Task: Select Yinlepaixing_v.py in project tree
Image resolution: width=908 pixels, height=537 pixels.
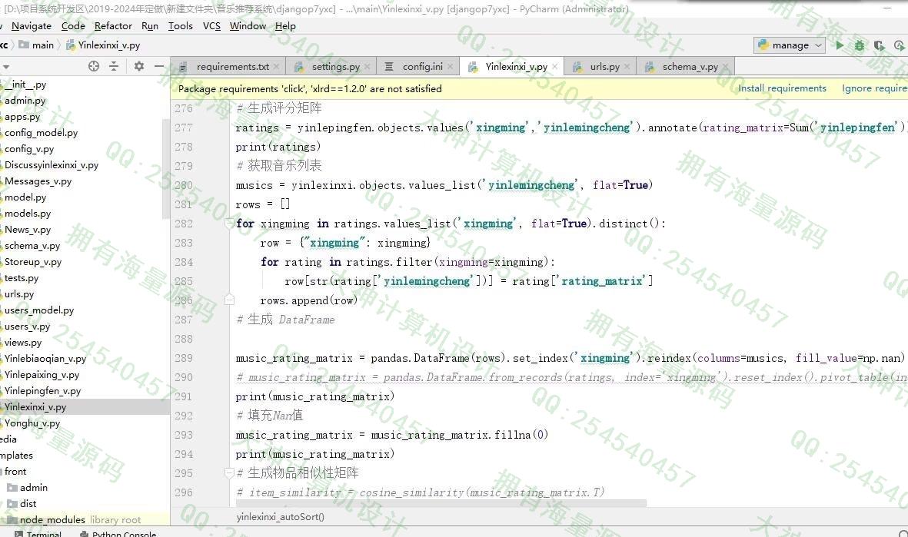Action: point(42,375)
